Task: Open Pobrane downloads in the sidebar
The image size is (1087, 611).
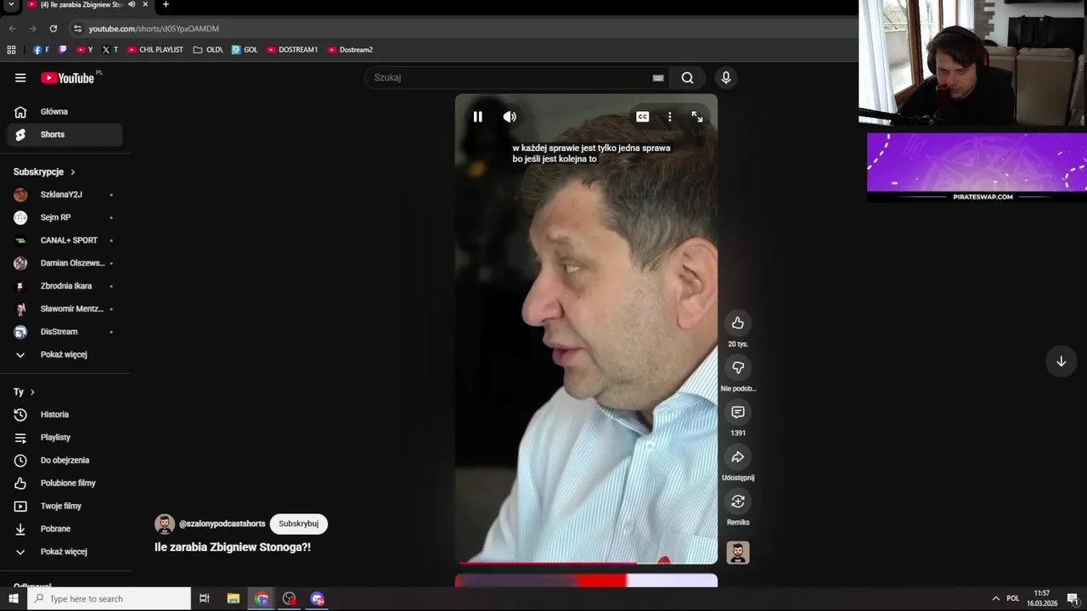Action: tap(65, 530)
